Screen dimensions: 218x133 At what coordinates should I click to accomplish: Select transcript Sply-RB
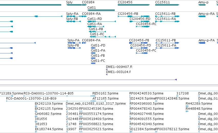click(72, 19)
